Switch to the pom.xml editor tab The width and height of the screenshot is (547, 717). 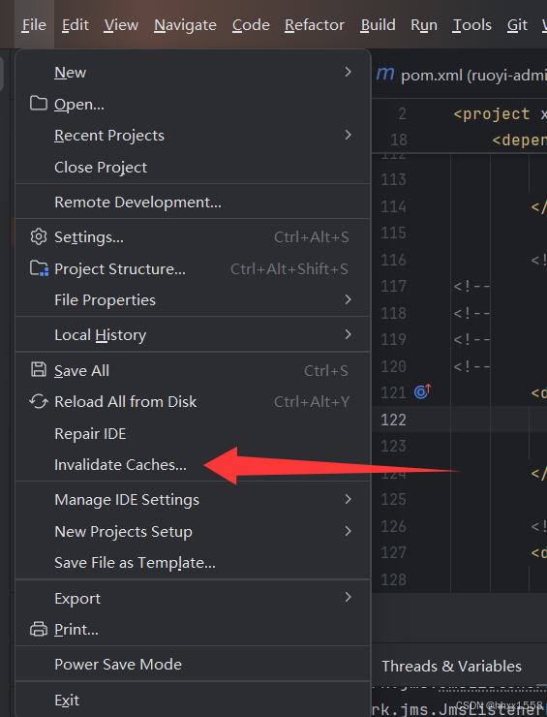click(x=461, y=75)
